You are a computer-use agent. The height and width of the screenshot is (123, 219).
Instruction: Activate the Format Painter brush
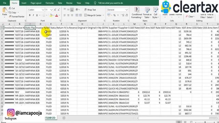[10, 16]
